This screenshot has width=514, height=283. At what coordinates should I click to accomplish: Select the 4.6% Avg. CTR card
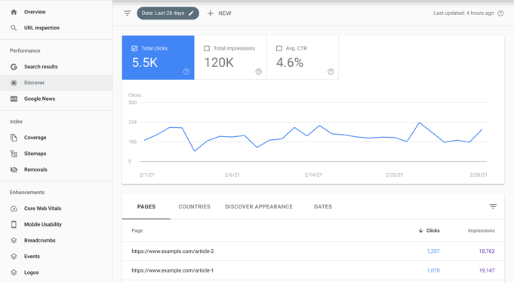(303, 57)
